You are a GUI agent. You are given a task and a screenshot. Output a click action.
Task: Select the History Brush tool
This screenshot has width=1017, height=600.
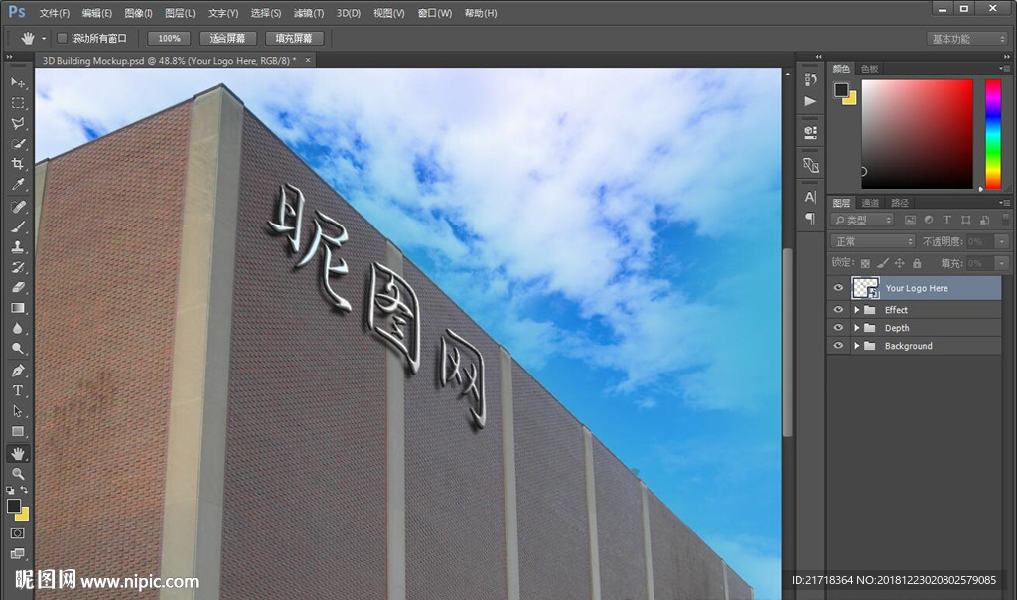coord(18,267)
